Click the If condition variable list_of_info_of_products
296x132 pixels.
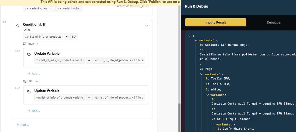[x=43, y=37]
